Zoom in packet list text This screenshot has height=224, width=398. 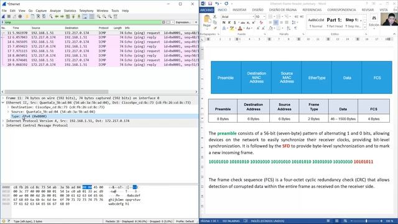[98, 16]
